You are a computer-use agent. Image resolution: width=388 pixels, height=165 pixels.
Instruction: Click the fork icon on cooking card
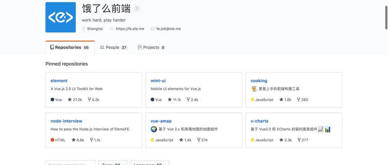pos(299,99)
